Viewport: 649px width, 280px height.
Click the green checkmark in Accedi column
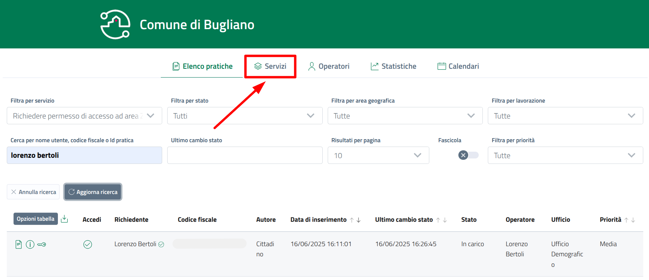[88, 244]
